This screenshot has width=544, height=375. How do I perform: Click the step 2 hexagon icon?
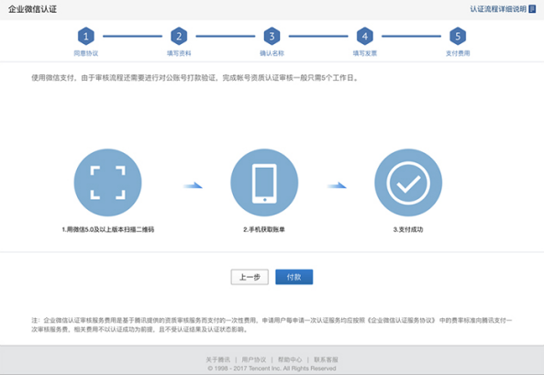coord(179,36)
